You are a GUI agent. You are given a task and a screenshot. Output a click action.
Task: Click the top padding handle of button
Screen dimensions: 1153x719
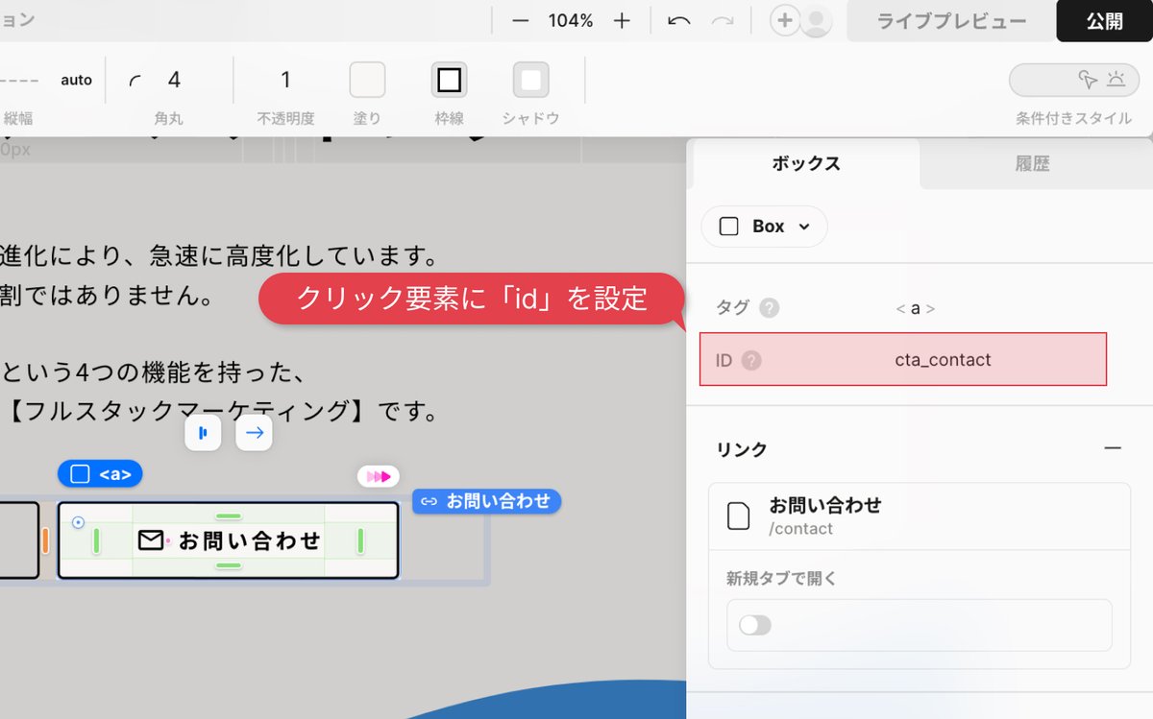pyautogui.click(x=229, y=516)
